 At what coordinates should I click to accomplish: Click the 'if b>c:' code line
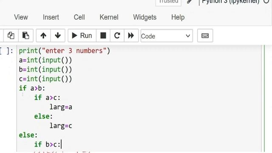coord(47,144)
